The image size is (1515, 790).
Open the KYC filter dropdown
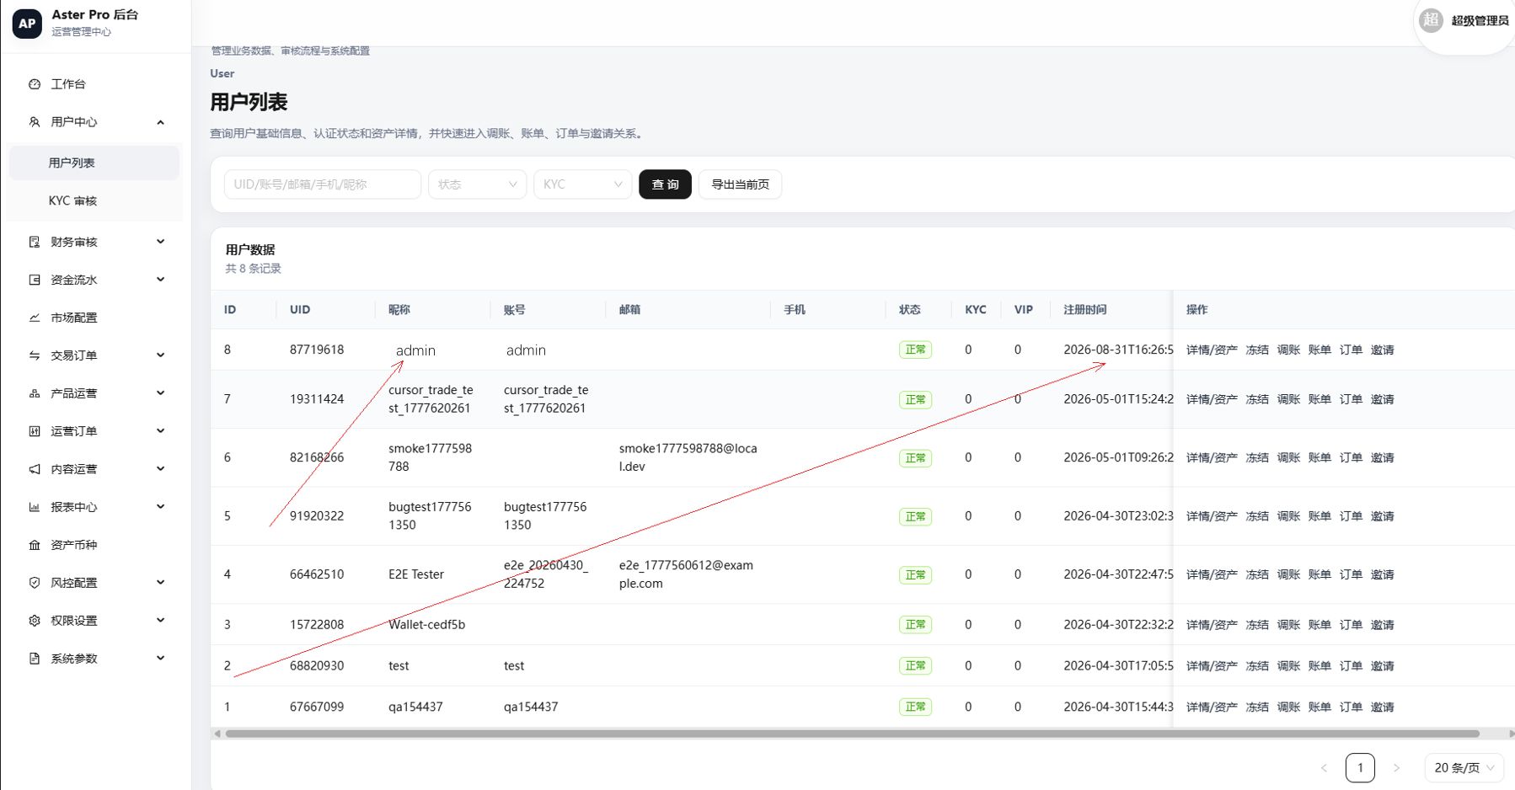click(582, 184)
